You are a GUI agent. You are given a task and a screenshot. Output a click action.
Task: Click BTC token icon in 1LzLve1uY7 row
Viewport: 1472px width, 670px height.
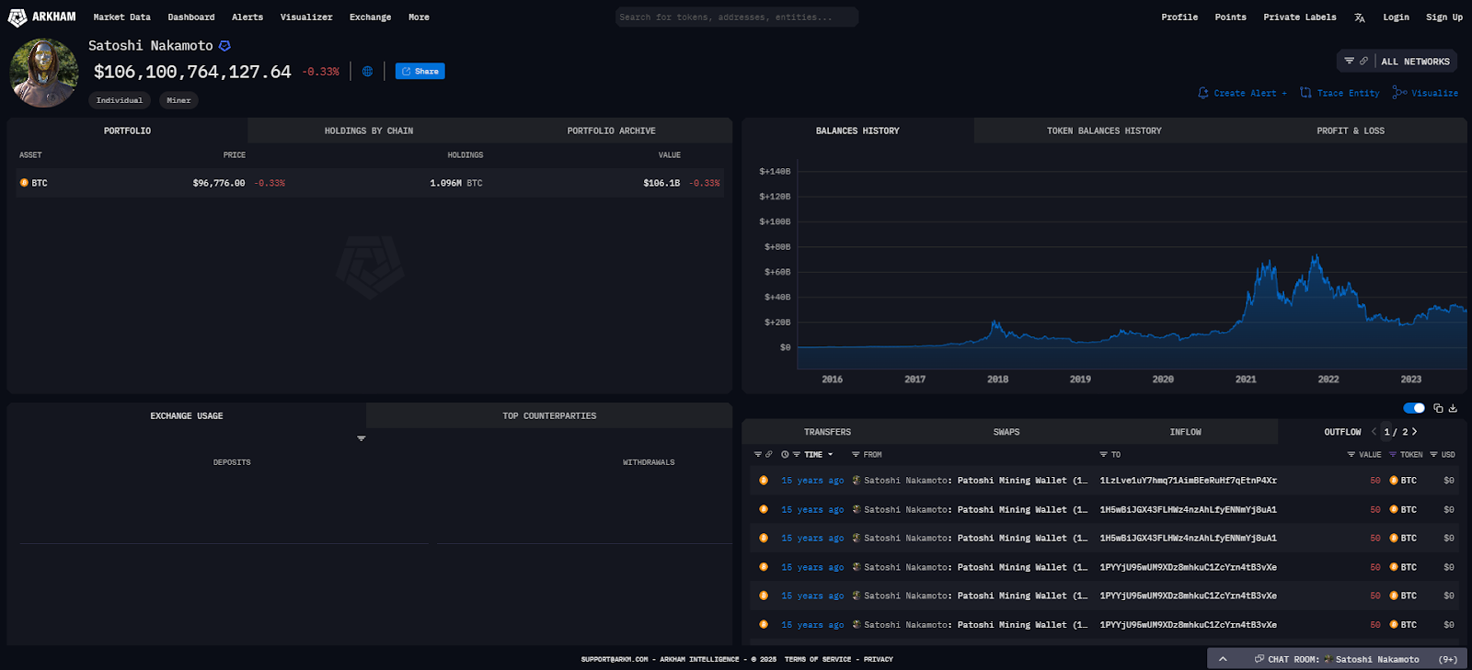tap(1394, 481)
